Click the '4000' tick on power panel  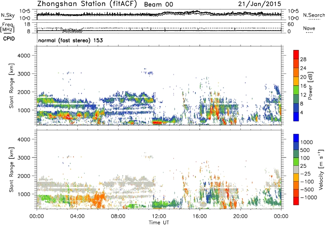click(x=24, y=56)
